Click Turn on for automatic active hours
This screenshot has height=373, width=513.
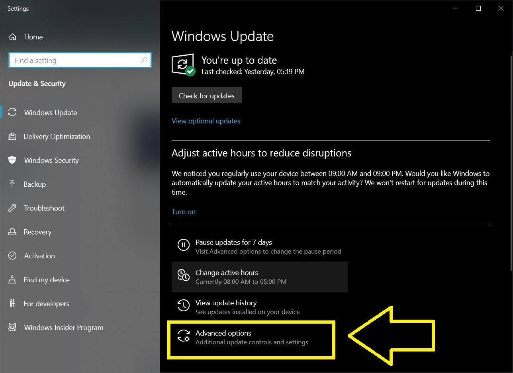(x=184, y=212)
